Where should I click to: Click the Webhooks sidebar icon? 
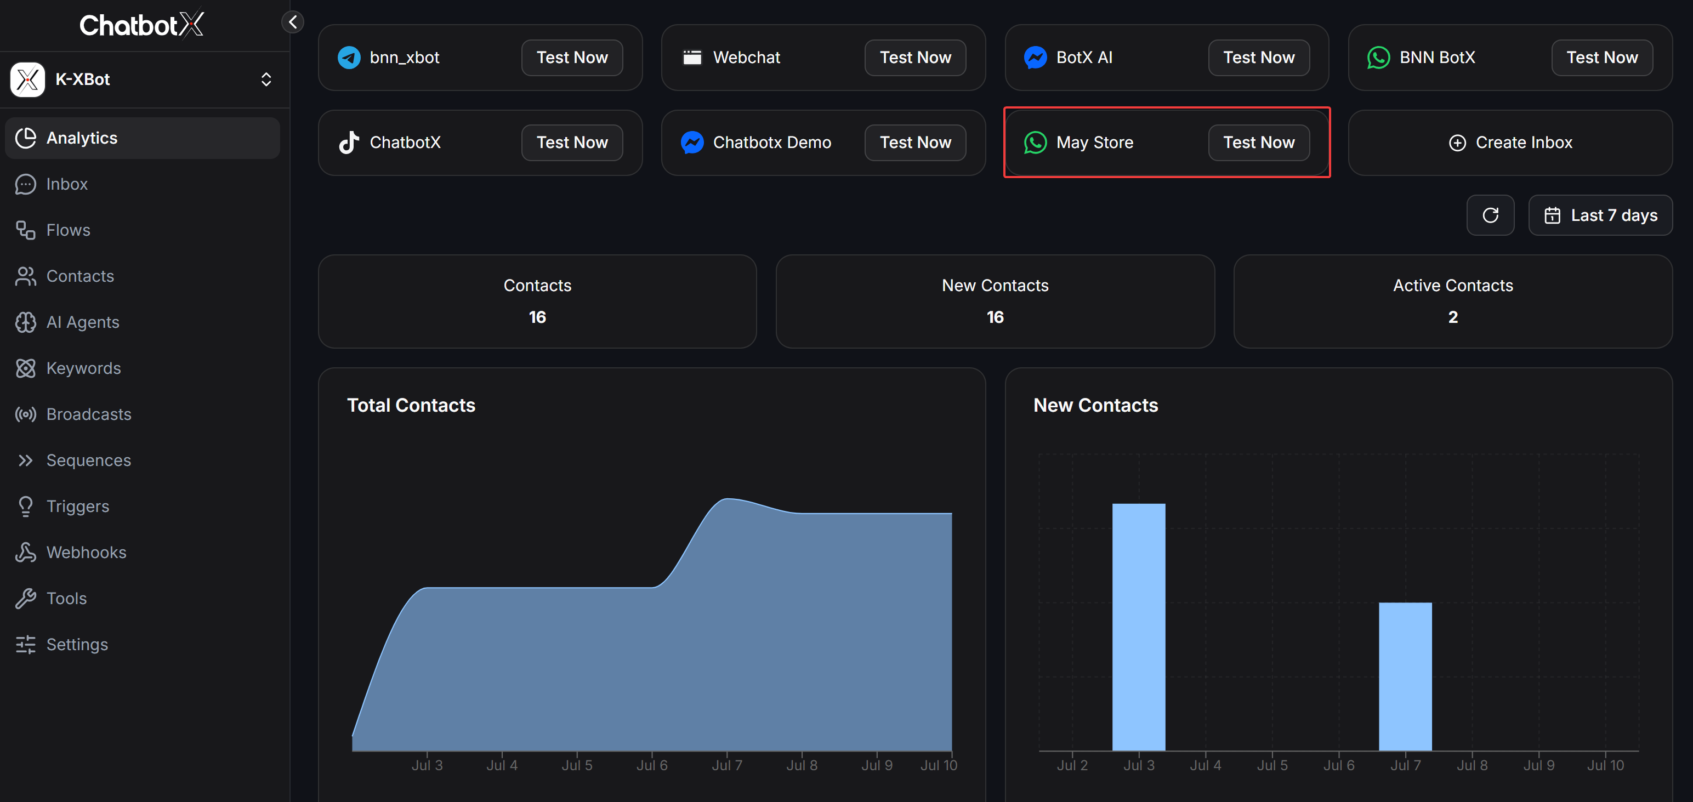pyautogui.click(x=26, y=552)
